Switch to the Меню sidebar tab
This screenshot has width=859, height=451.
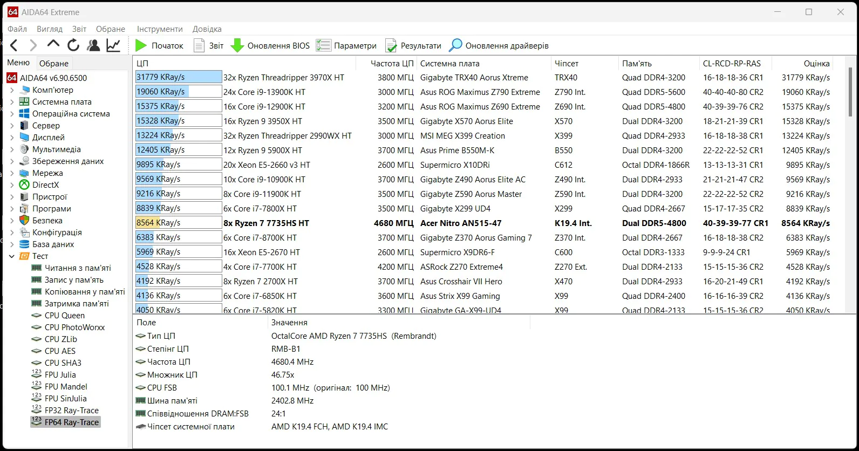18,63
